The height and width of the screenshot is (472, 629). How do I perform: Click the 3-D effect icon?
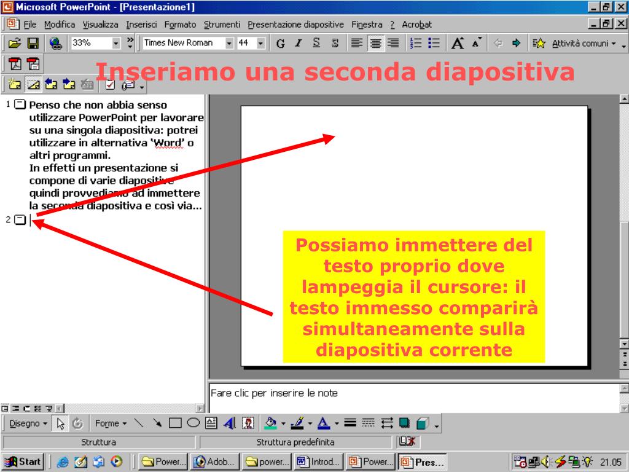click(x=423, y=423)
